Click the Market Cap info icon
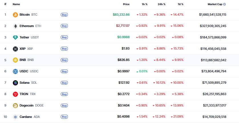Viewport: 239px width, 123px height. (x=224, y=4)
